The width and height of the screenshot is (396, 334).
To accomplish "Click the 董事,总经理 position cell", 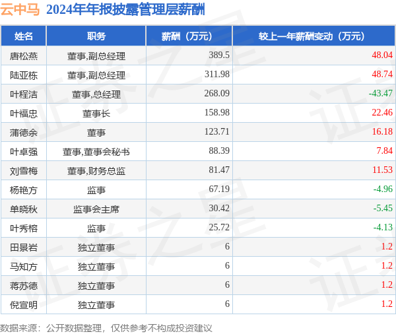I will 96,94.
